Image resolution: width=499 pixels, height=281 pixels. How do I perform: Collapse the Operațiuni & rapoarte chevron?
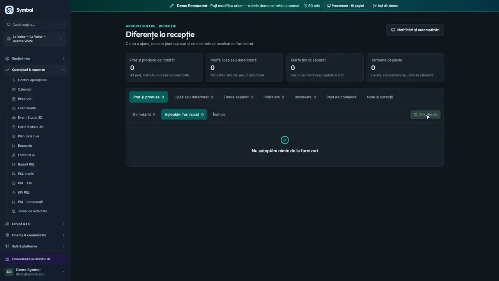coord(63,70)
